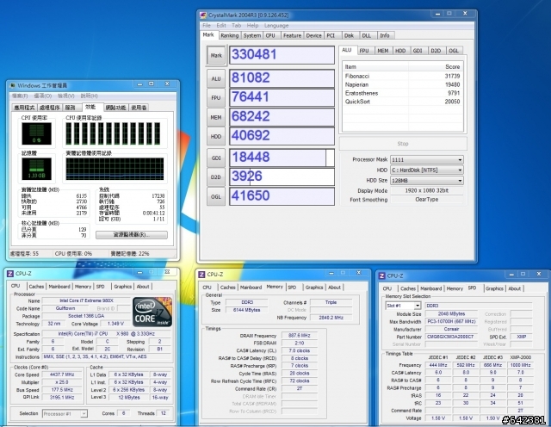Click the Stop button in CrystalMark
Image resolution: width=551 pixels, height=427 pixels.
(403, 144)
